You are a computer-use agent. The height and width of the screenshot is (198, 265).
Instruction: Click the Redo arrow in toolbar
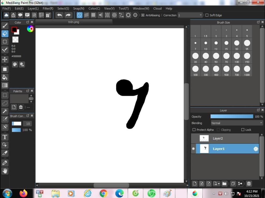[x=68, y=15]
